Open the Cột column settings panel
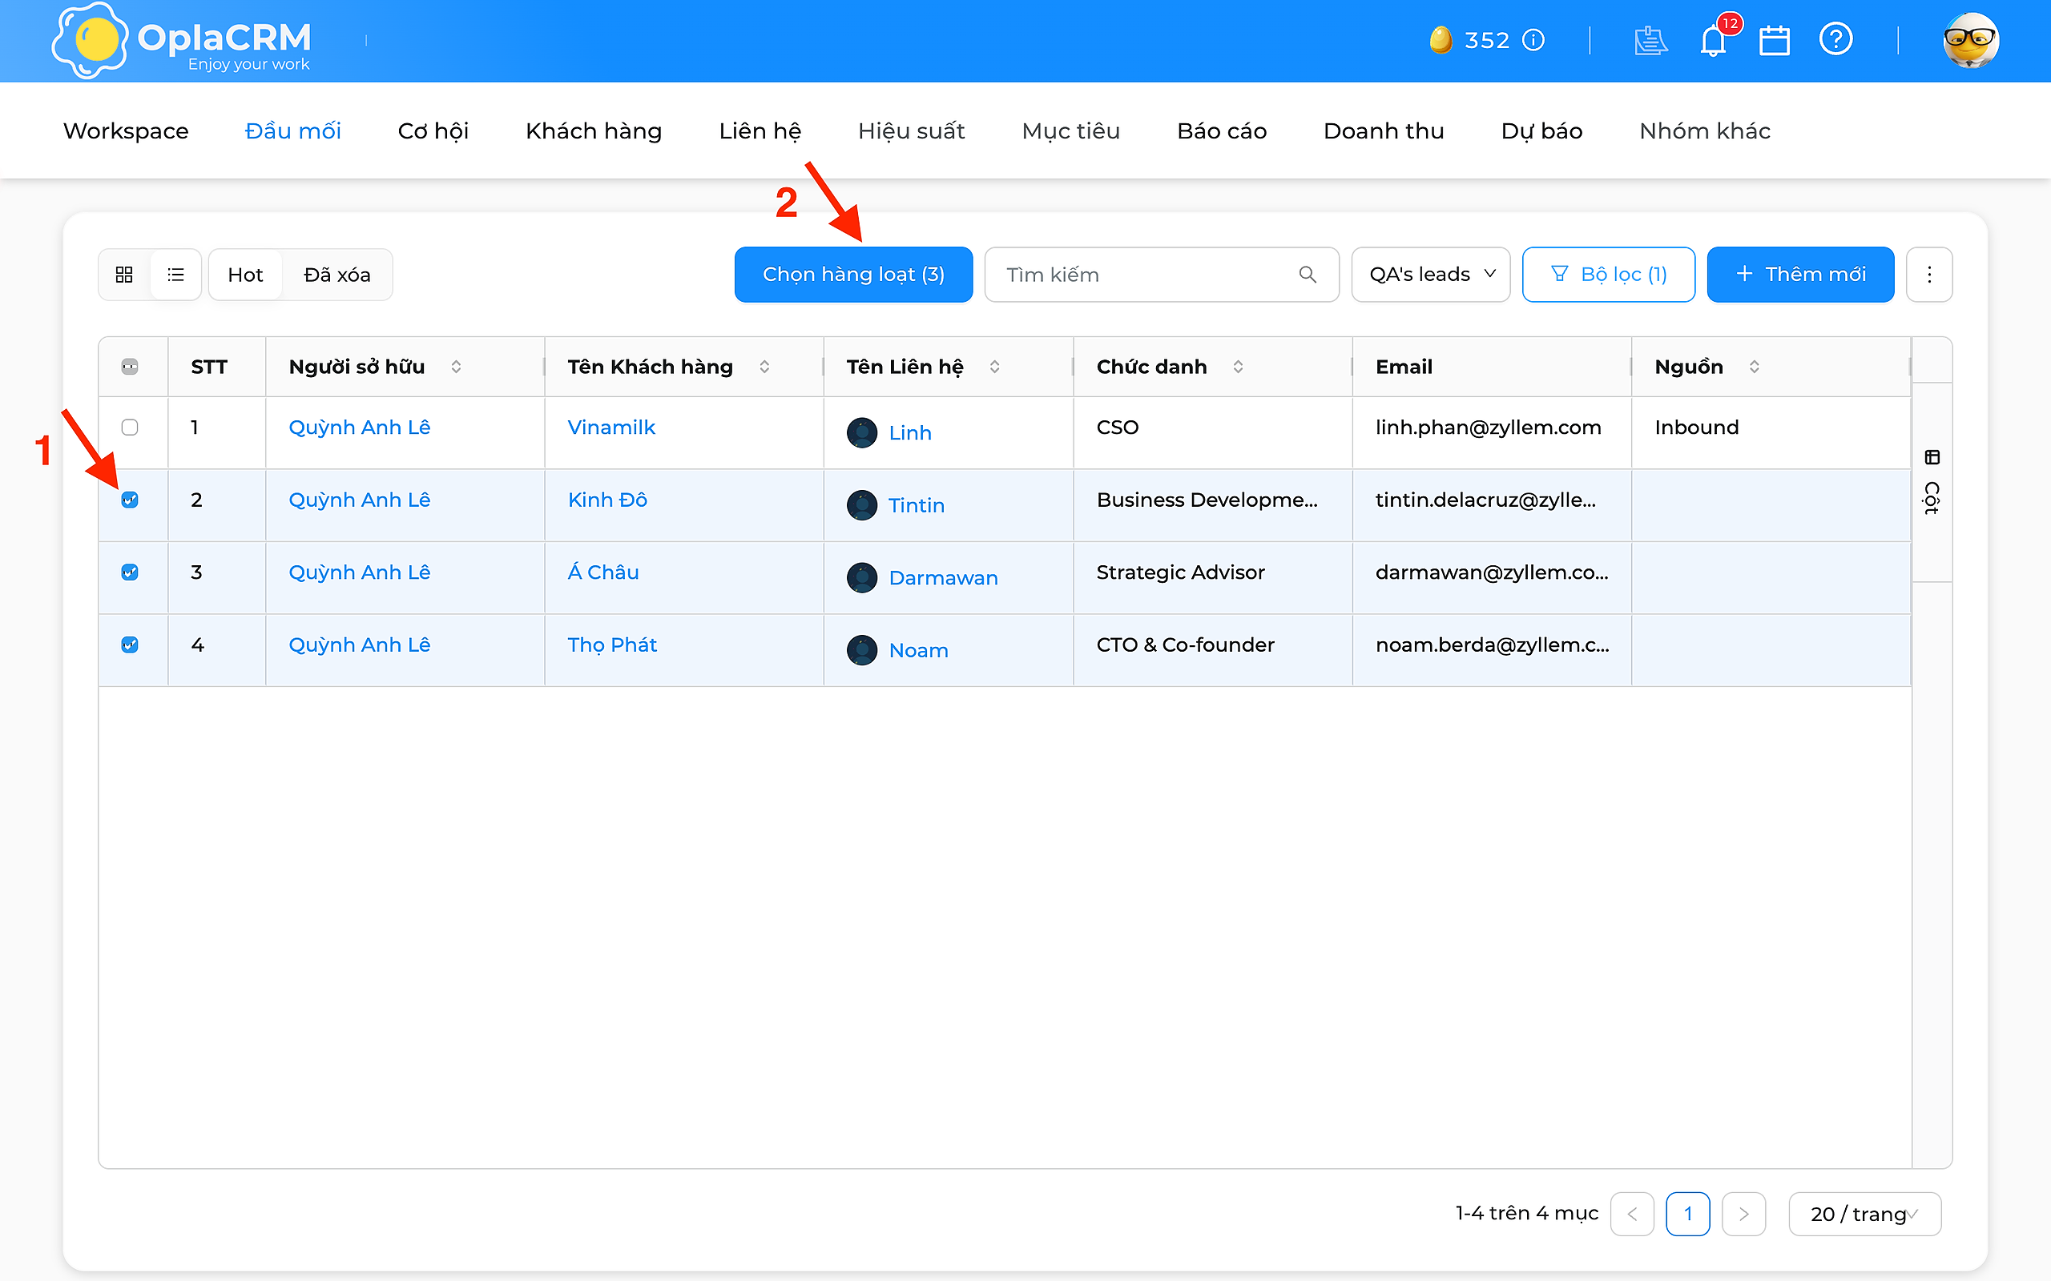The width and height of the screenshot is (2051, 1281). coord(1932,482)
